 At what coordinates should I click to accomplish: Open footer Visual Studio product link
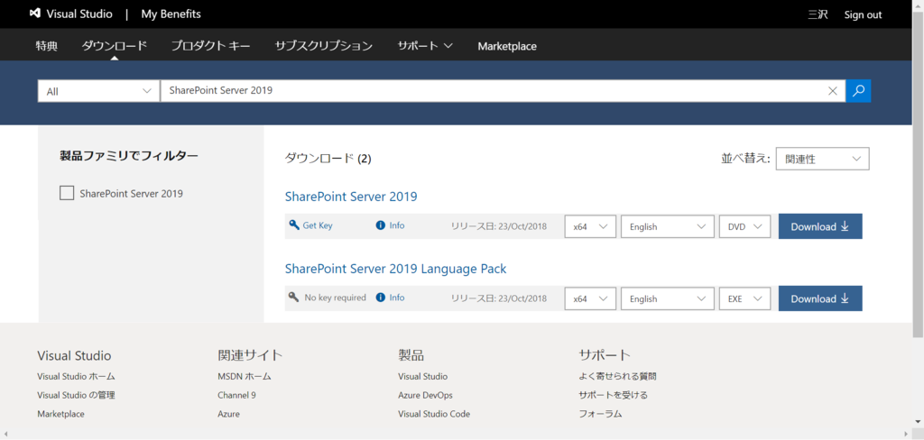pyautogui.click(x=423, y=376)
